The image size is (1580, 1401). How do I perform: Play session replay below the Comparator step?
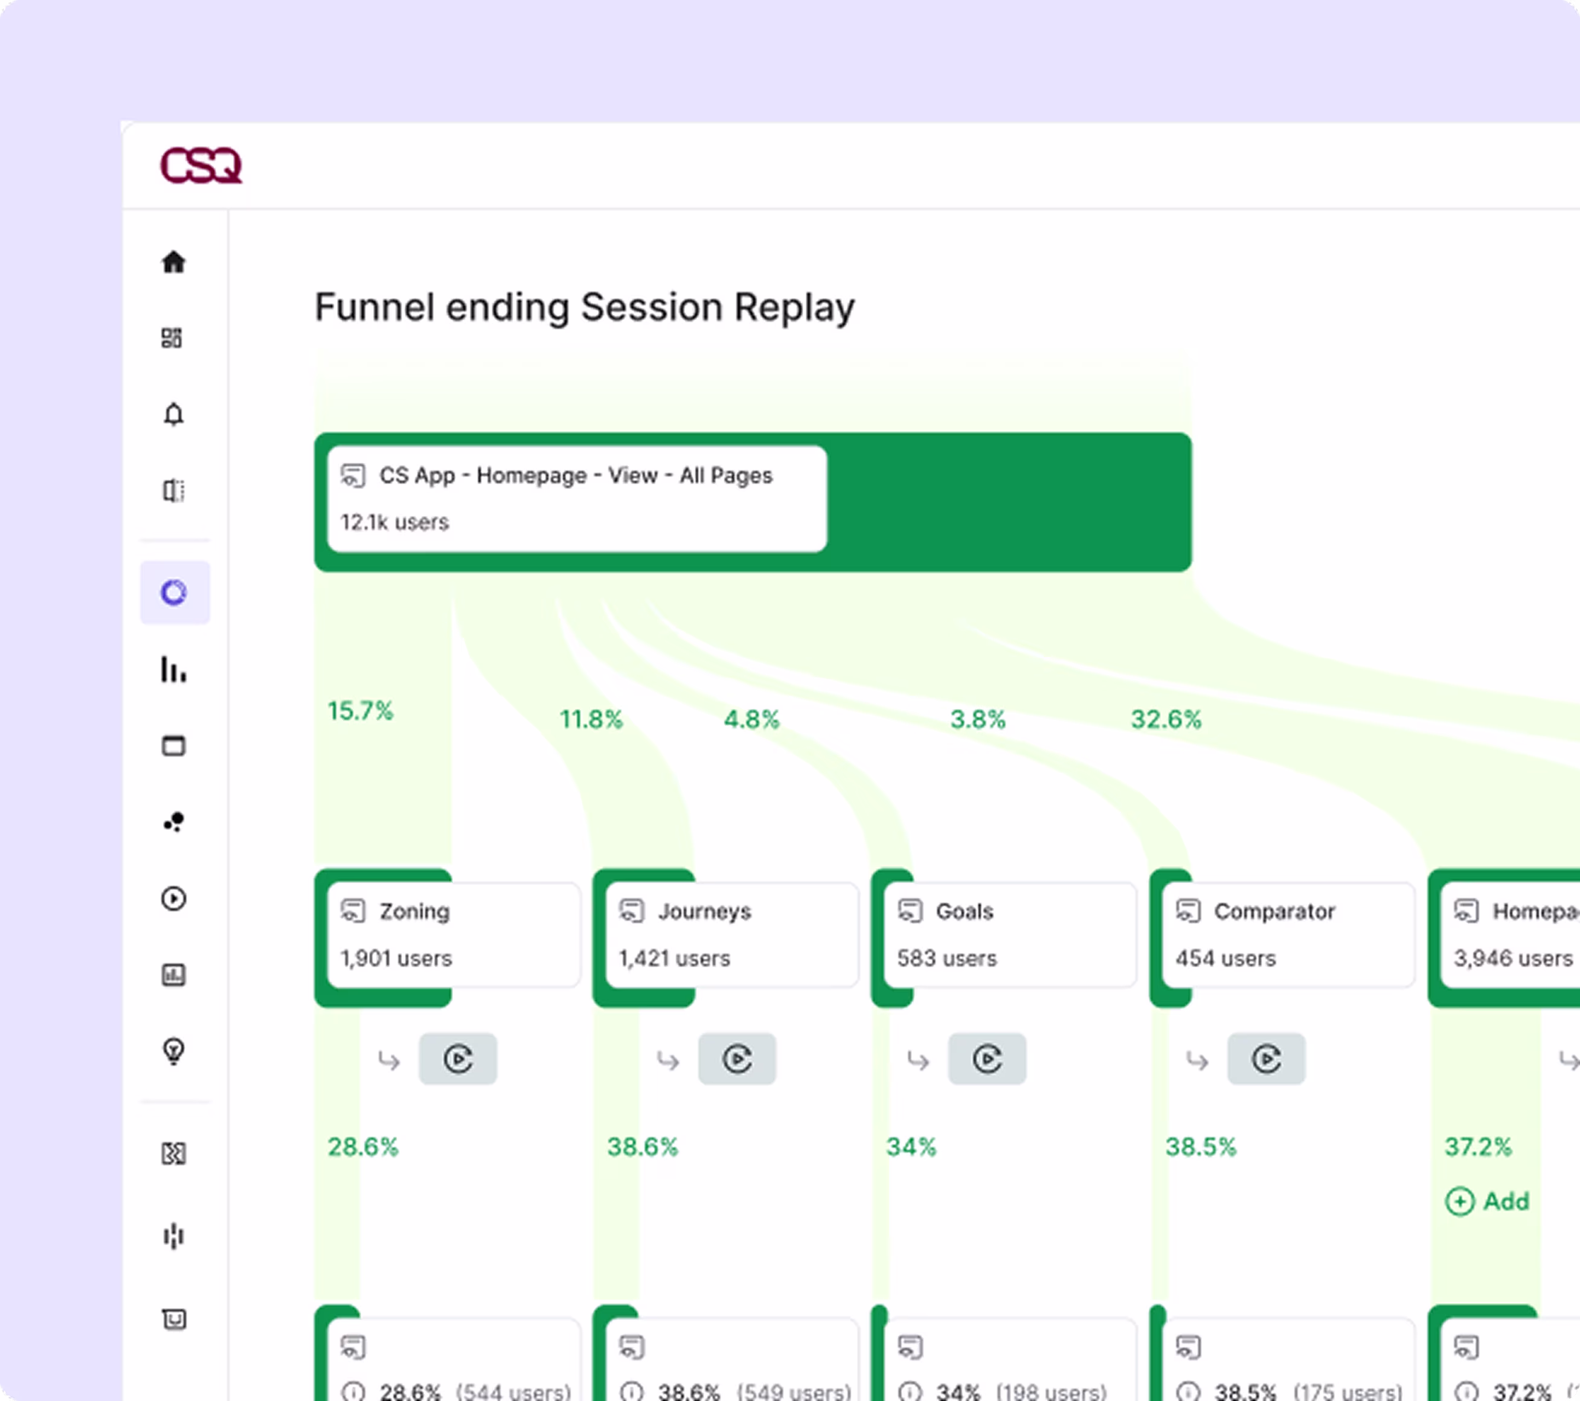tap(1267, 1059)
